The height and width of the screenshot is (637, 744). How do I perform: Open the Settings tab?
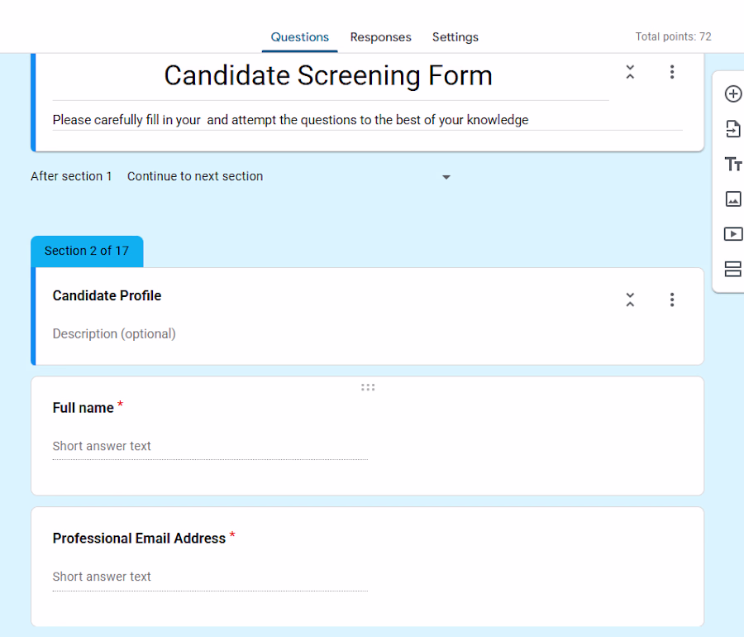(455, 37)
